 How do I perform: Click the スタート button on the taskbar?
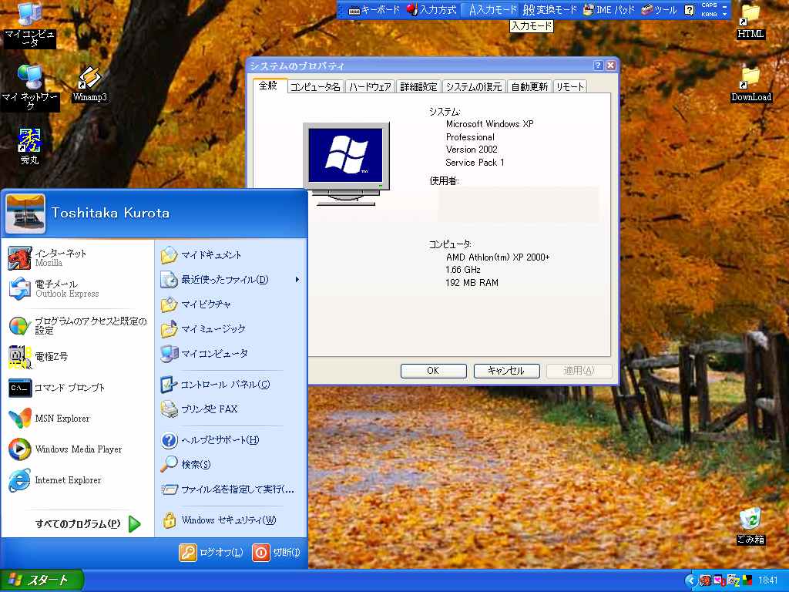pos(42,580)
